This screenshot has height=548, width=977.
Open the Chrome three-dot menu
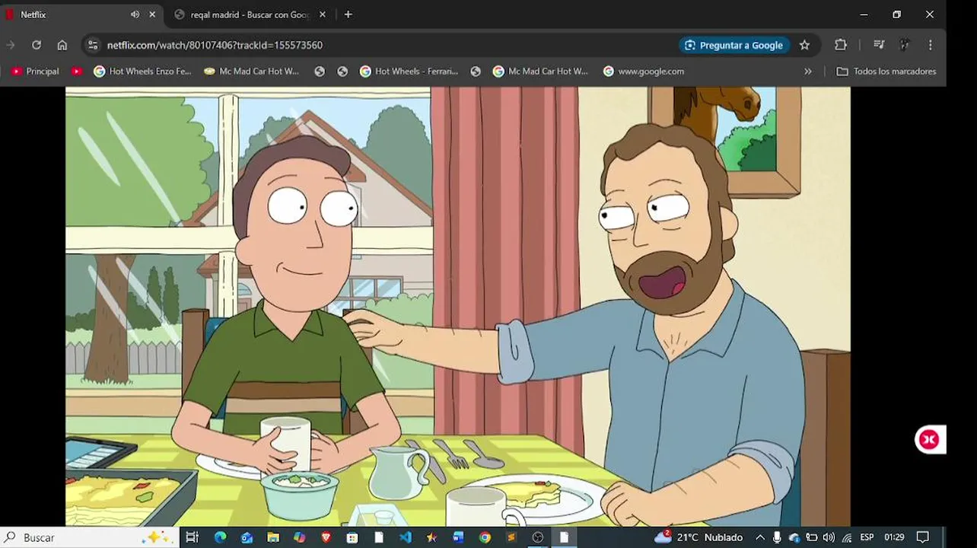click(930, 45)
